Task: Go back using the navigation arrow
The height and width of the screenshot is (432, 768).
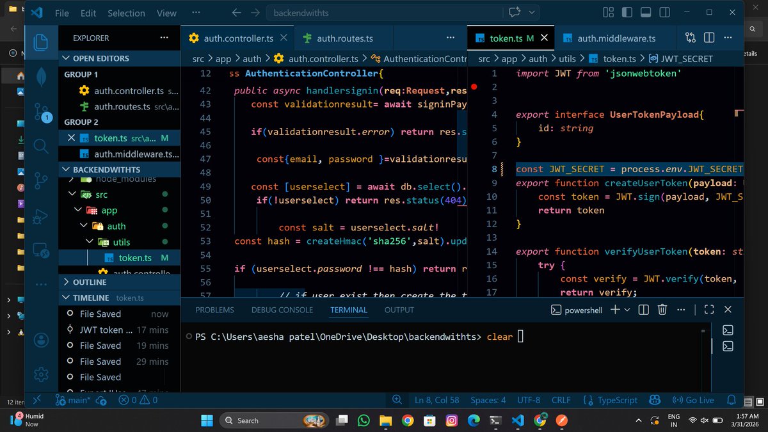Action: [x=237, y=13]
